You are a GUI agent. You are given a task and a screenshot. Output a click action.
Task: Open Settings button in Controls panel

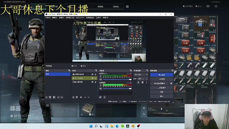click(x=161, y=92)
